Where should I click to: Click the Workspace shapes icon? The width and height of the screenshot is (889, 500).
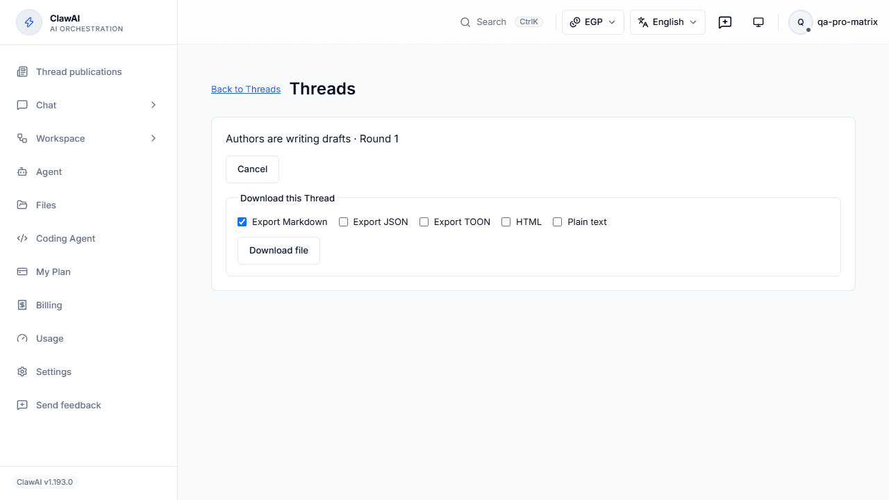22,138
